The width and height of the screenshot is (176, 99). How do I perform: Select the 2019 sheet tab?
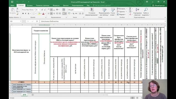24,95
